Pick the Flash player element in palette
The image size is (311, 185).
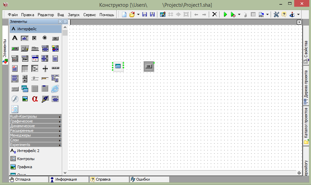(x=14, y=99)
